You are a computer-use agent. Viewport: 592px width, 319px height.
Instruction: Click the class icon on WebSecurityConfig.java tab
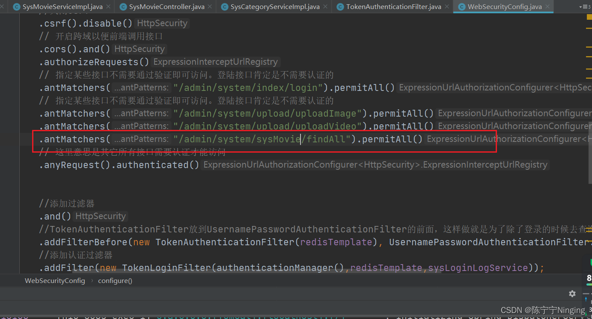(462, 7)
